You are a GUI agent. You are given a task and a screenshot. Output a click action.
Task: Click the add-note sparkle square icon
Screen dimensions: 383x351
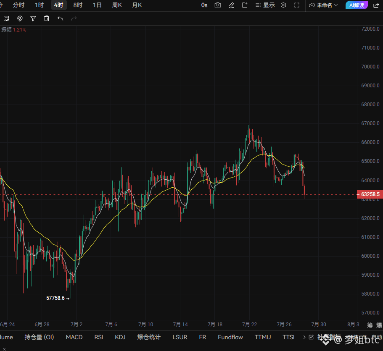[245, 5]
